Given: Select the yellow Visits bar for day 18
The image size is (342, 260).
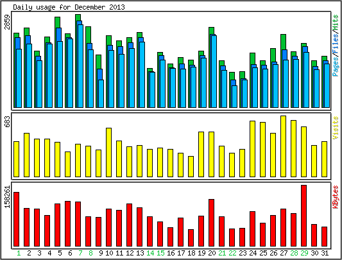Looking at the screenshot, I should click(x=191, y=166).
